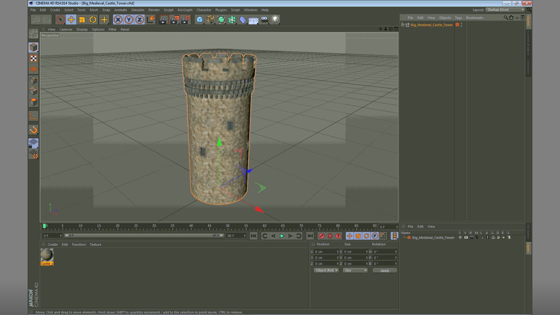The width and height of the screenshot is (560, 315).
Task: Select the Live Selection arrow tool
Action: (x=60, y=20)
